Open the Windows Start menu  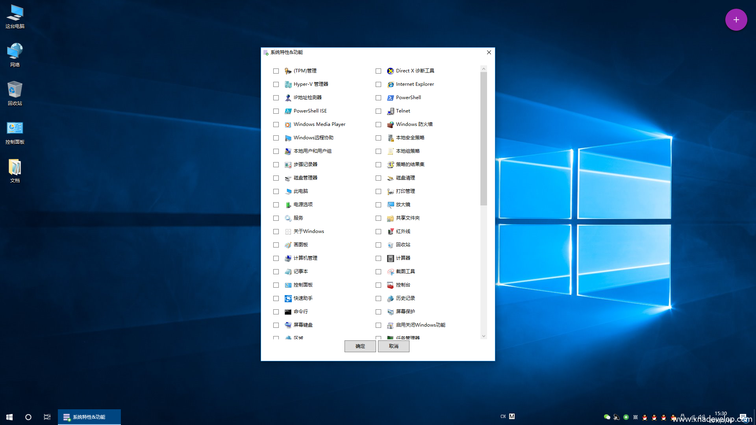coord(9,417)
